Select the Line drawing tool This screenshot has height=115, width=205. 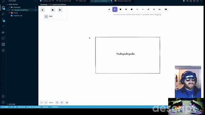[x=143, y=9]
